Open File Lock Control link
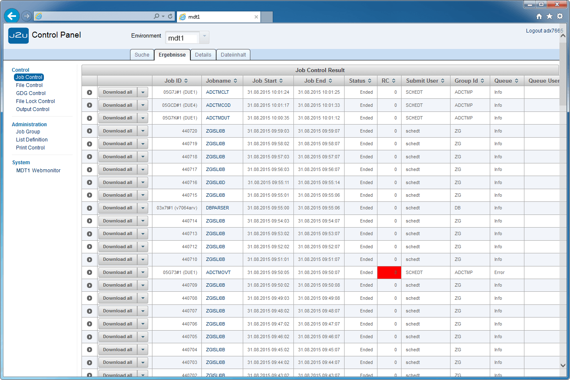The height and width of the screenshot is (380, 570). coord(35,101)
